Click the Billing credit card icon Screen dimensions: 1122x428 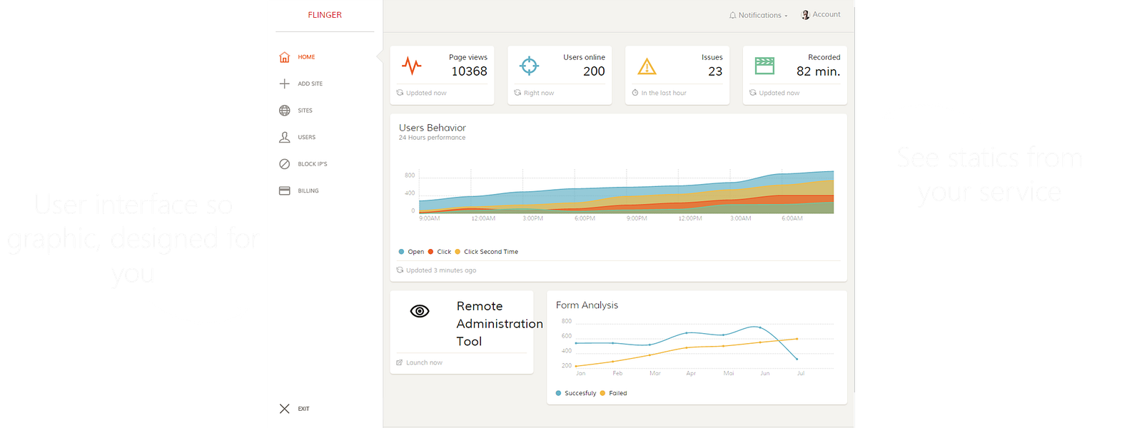[284, 190]
